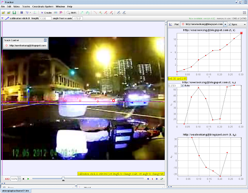
Task: Open the clip settings filmstrip icon
Action: click(21, 13)
